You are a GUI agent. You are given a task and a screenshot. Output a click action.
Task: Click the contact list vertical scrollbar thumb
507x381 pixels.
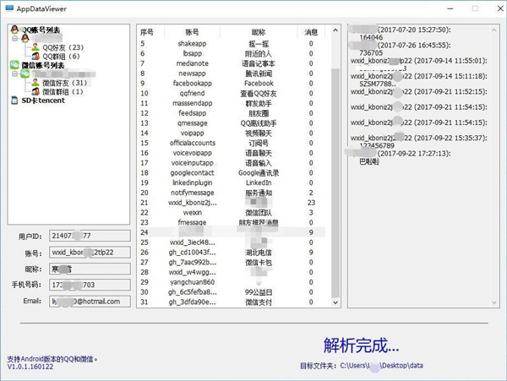coord(335,182)
